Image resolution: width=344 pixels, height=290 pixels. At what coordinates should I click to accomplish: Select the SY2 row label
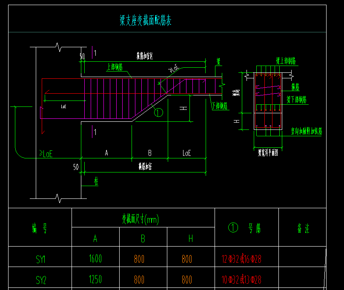(x=41, y=280)
